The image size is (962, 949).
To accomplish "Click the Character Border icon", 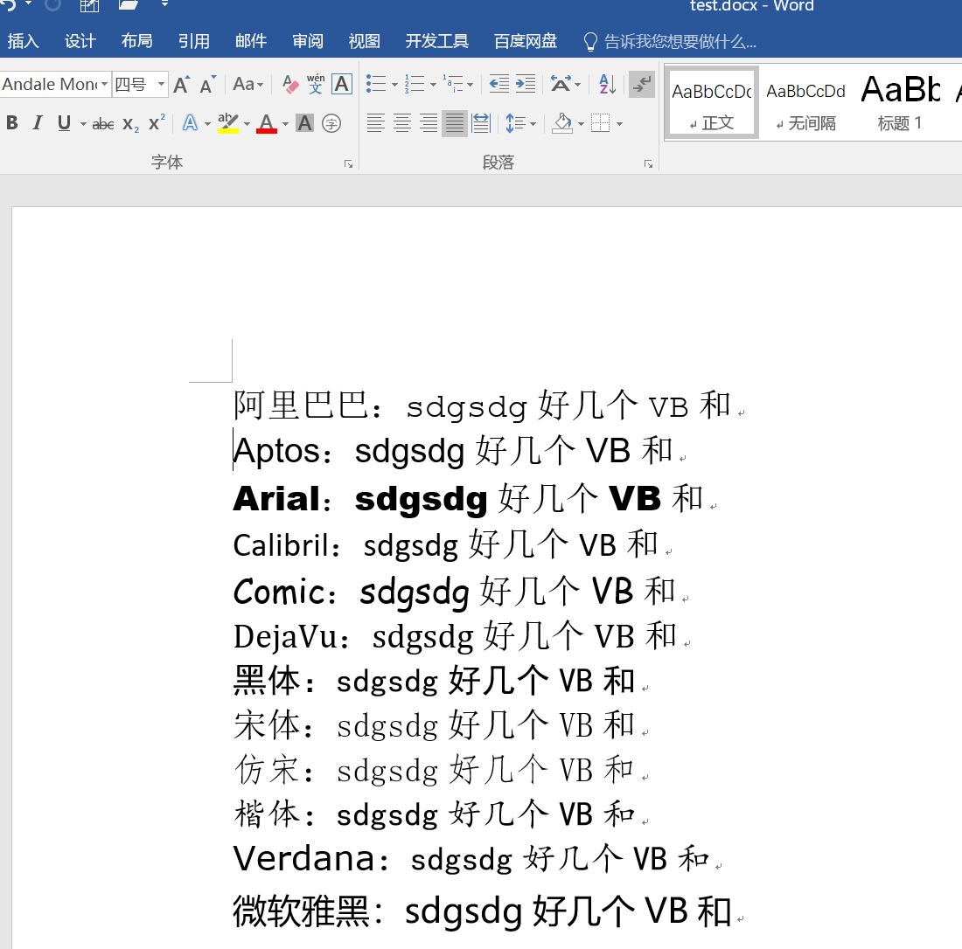I will (342, 85).
